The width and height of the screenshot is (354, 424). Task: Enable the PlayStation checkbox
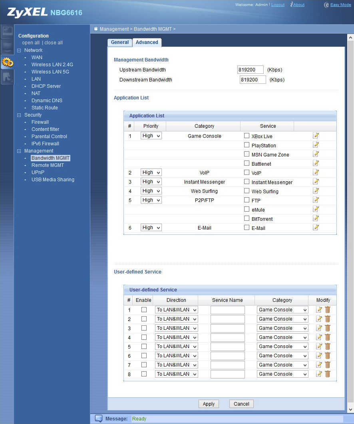pyautogui.click(x=247, y=145)
